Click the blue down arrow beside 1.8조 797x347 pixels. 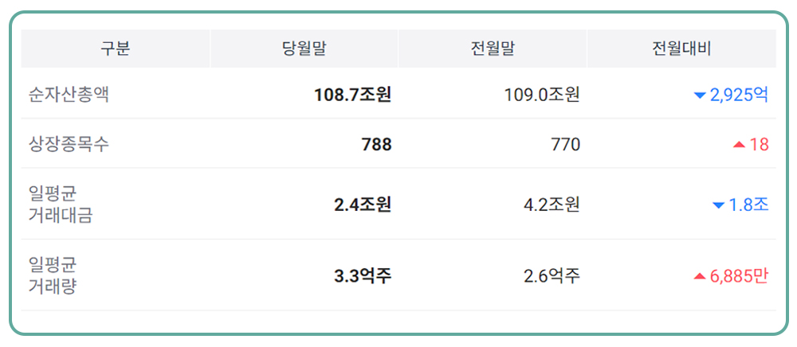[719, 205]
